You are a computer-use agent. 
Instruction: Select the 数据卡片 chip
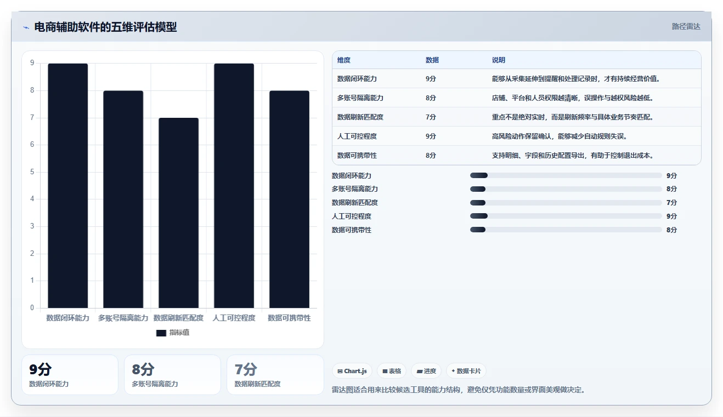pos(466,371)
